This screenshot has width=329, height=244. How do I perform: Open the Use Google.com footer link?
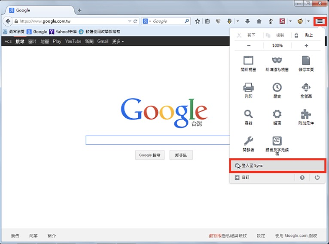[x=296, y=235]
